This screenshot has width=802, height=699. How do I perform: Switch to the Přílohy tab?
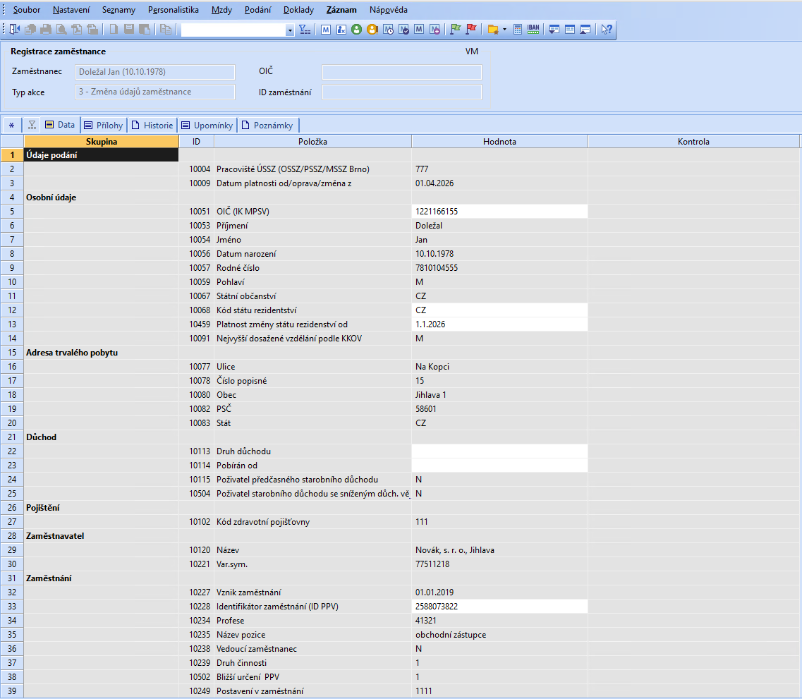point(103,125)
